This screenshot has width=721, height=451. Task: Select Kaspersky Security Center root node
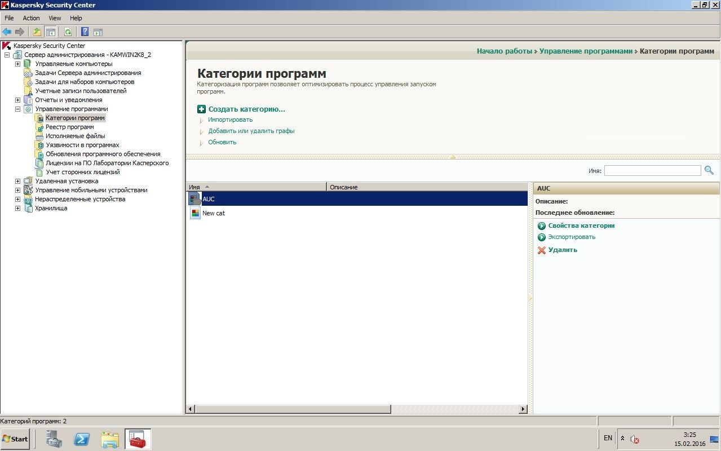pos(49,46)
